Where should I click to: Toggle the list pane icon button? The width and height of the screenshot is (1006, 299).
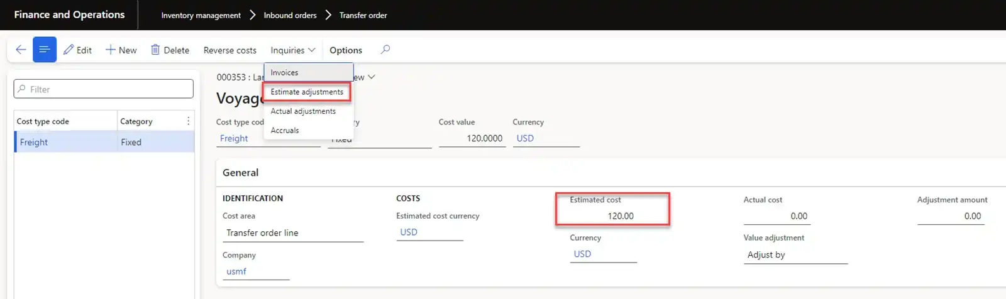pos(45,50)
